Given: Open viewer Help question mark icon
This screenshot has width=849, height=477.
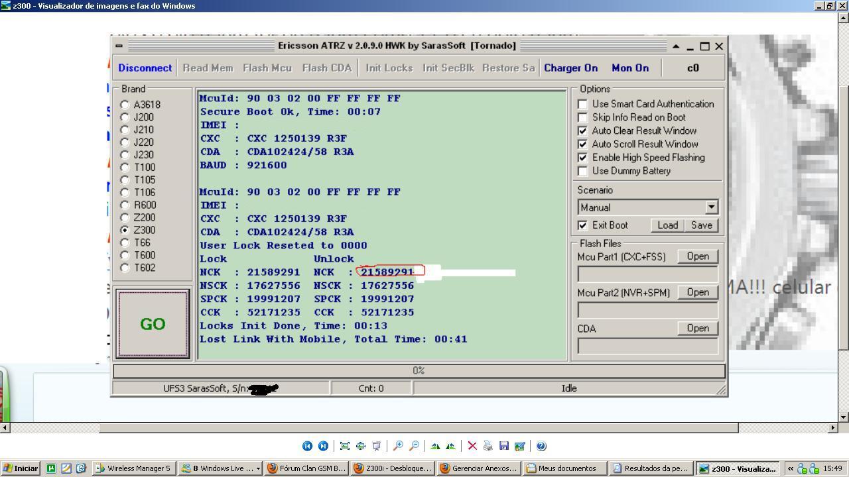Looking at the screenshot, I should pyautogui.click(x=541, y=446).
